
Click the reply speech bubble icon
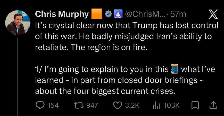pos(41,105)
